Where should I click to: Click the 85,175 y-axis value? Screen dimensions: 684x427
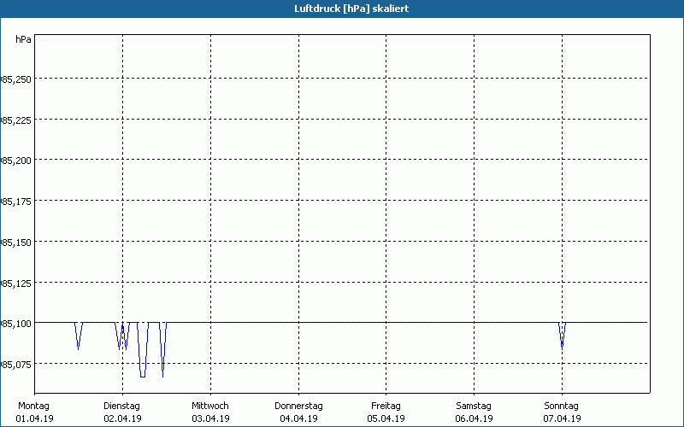16,202
